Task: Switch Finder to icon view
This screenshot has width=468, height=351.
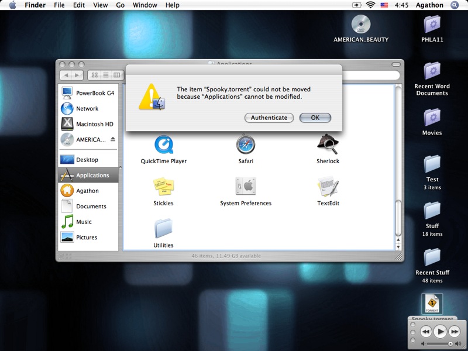Action: click(x=95, y=75)
